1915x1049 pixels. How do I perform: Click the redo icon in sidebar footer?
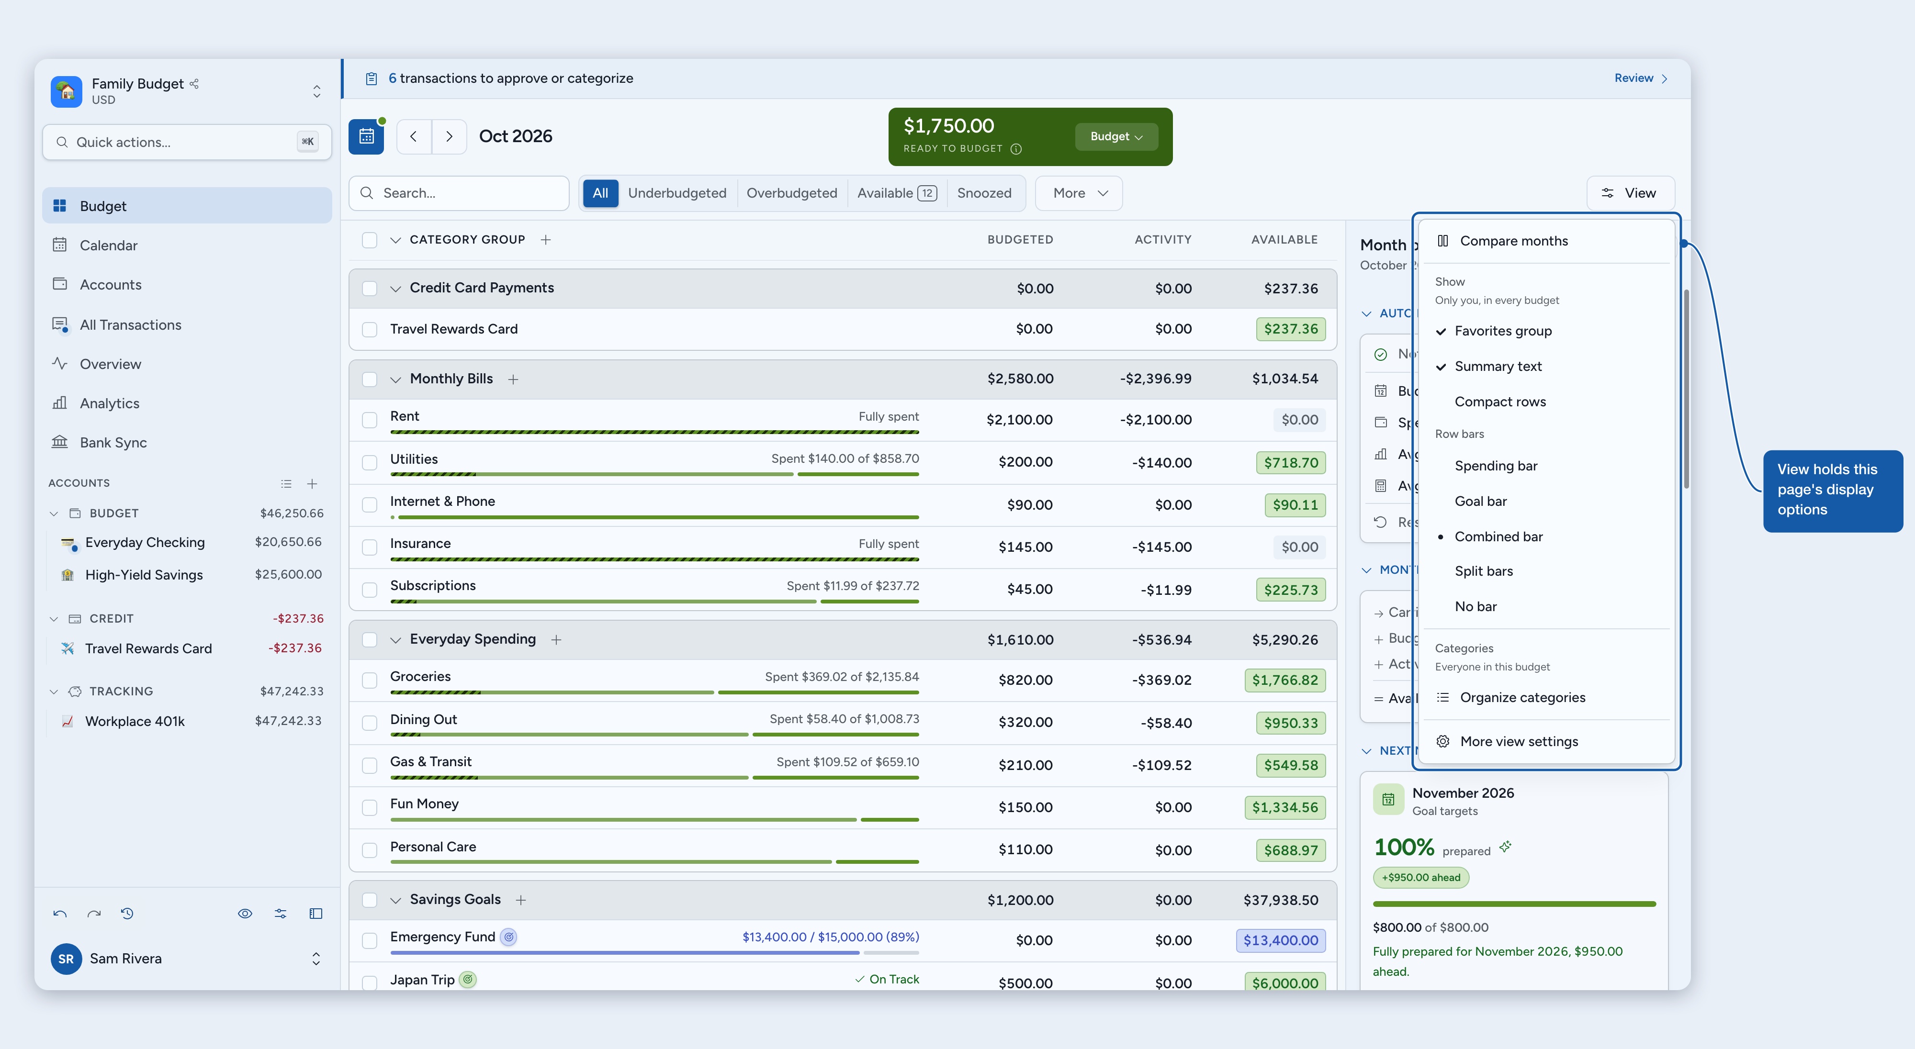click(94, 914)
